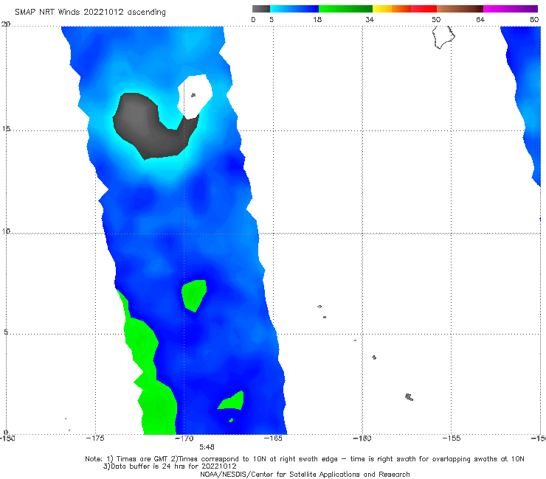Click the green wind patch near 7N
546x479 pixels.
[x=194, y=295]
